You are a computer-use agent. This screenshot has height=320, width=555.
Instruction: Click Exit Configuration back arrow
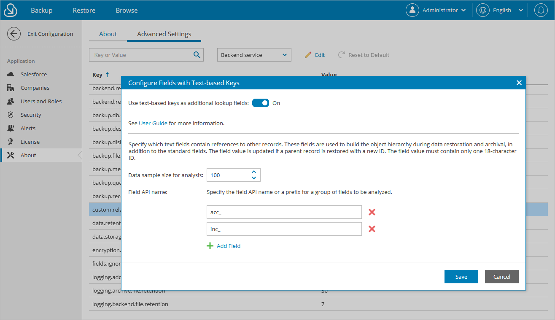[x=13, y=33]
